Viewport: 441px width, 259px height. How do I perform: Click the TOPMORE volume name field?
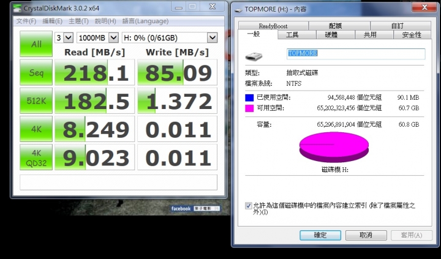[356, 54]
